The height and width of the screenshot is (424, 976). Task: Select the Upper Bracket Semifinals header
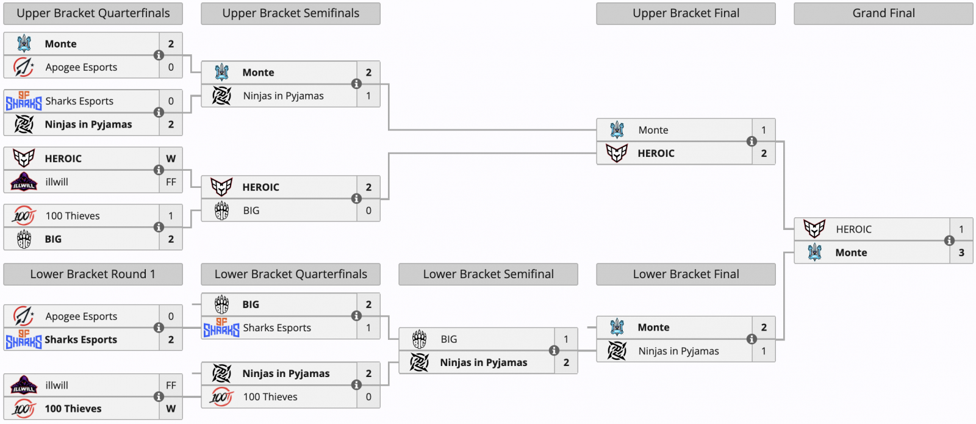290,13
